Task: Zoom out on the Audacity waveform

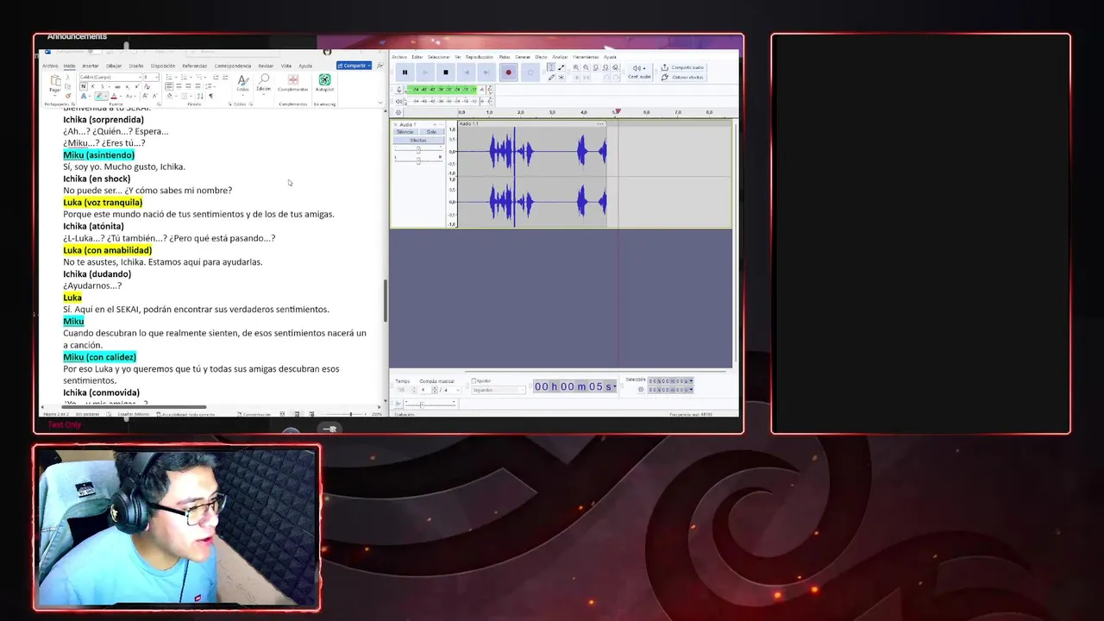Action: tap(586, 67)
